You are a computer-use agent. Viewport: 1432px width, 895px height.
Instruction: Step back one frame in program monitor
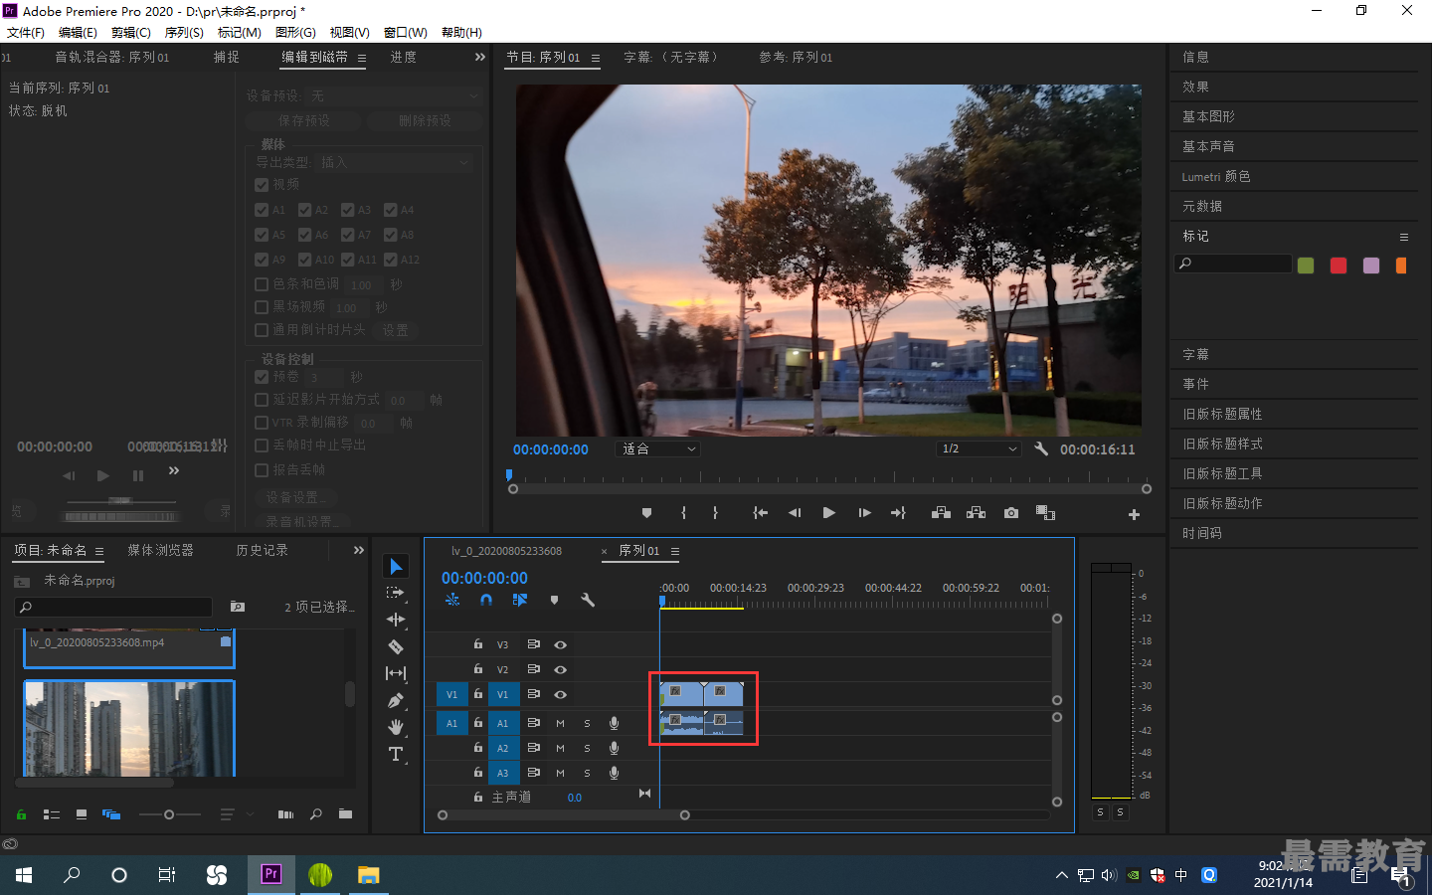[794, 513]
